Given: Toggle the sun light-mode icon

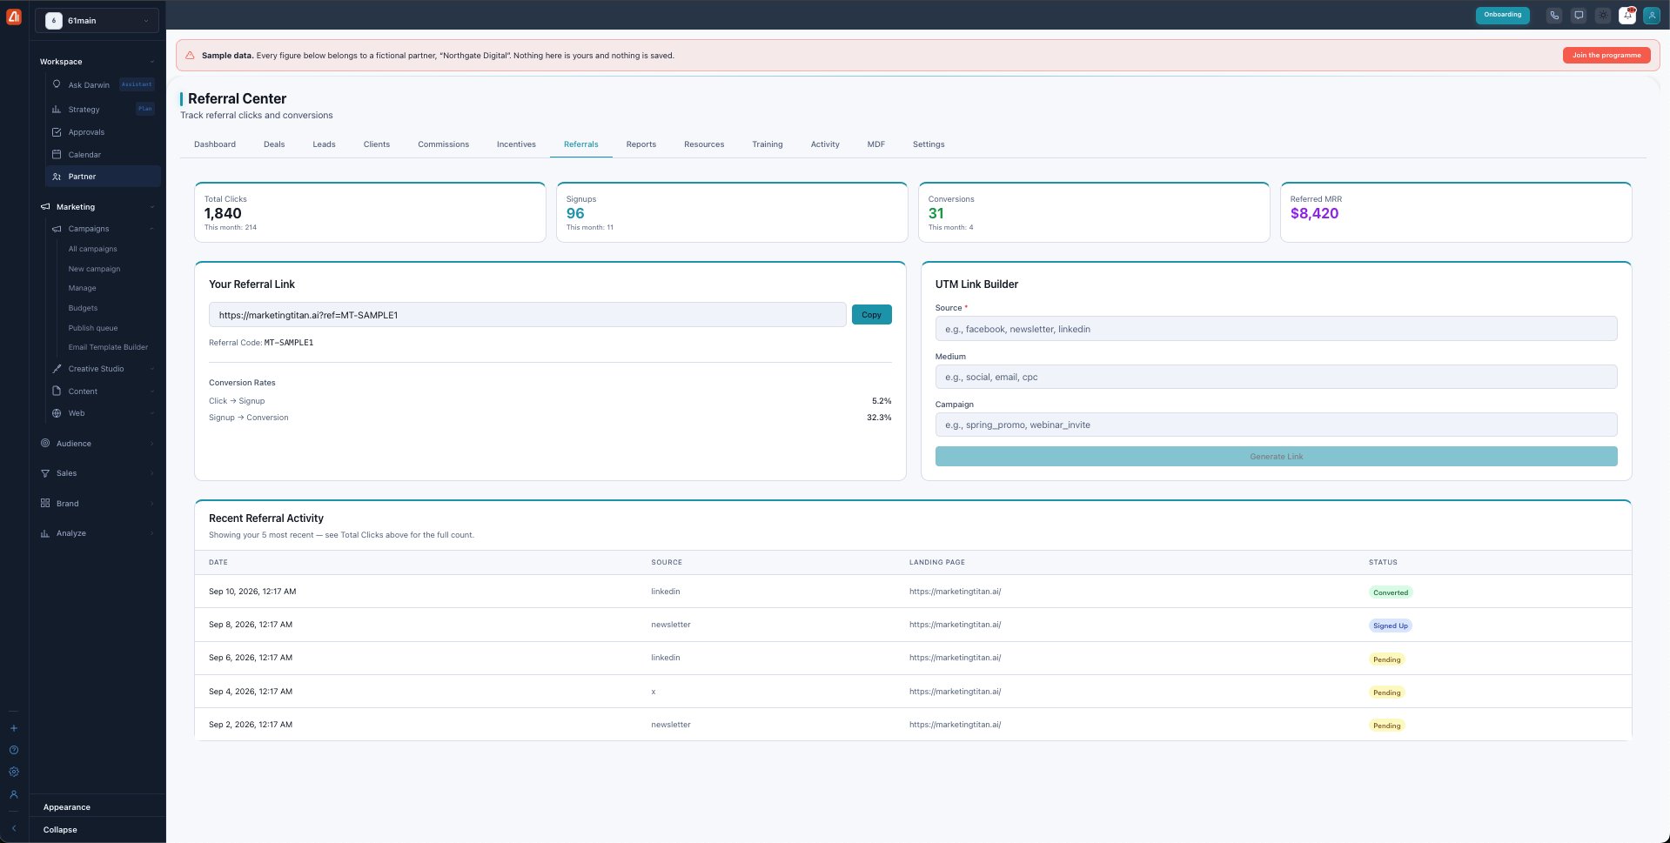Looking at the screenshot, I should 1603,15.
